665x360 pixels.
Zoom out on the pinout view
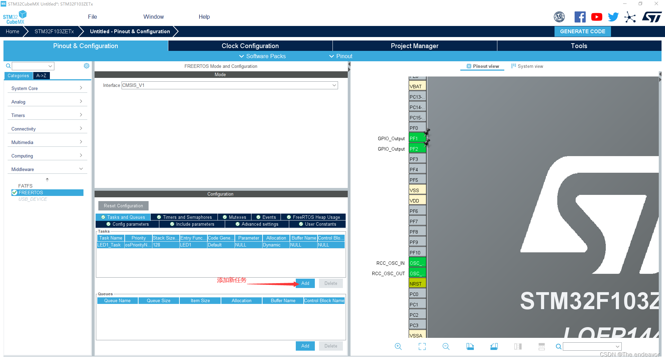tap(446, 346)
